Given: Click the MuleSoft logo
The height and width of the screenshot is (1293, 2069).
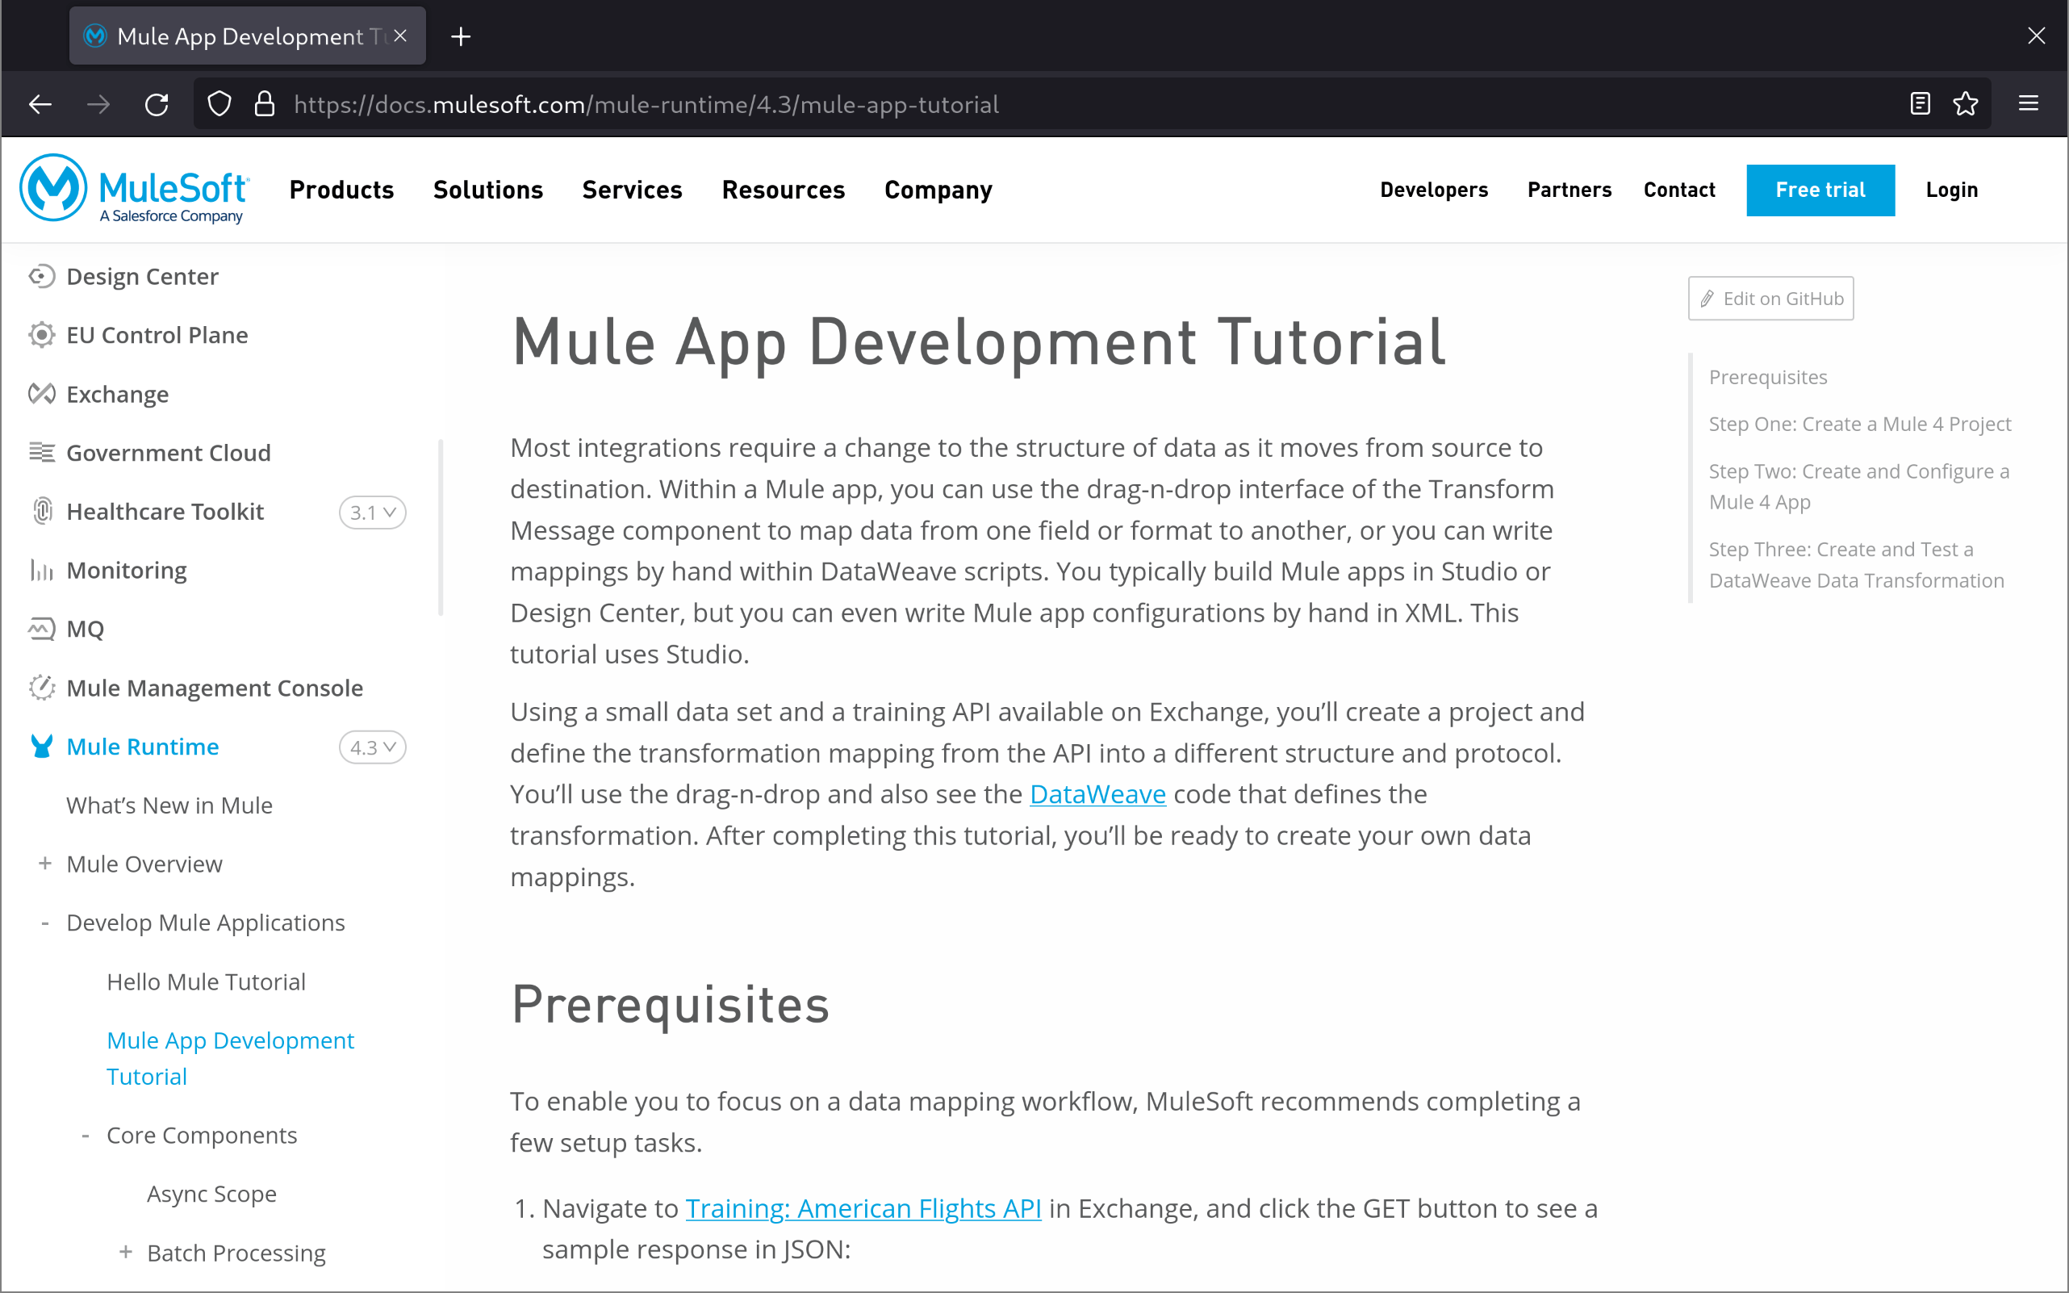Looking at the screenshot, I should point(133,189).
